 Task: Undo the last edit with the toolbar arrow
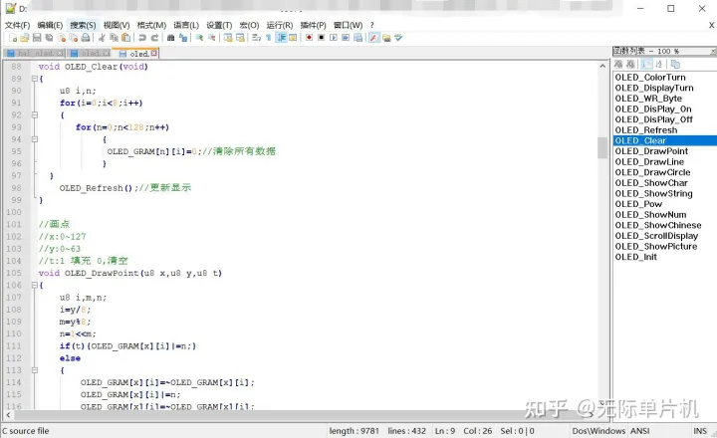pos(142,38)
